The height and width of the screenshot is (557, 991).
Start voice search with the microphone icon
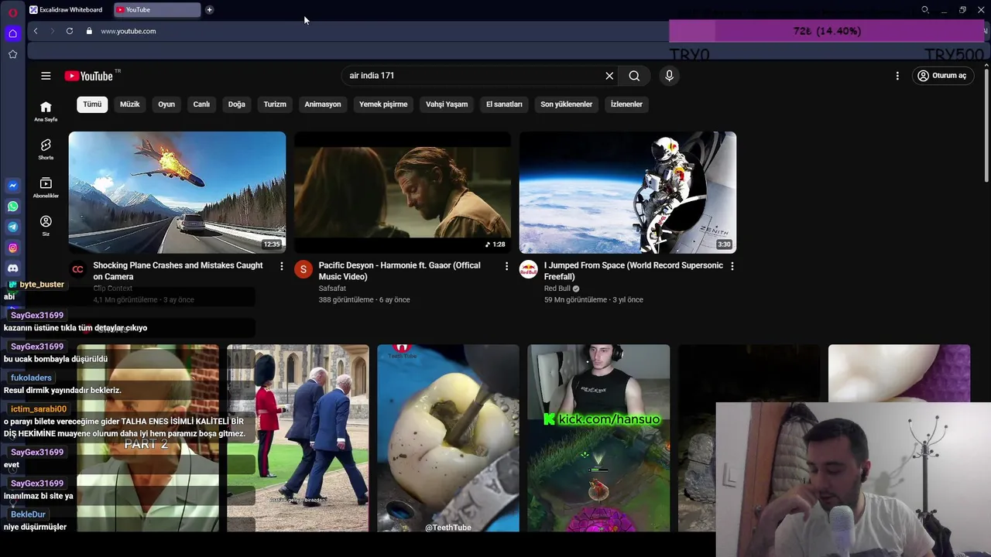point(670,76)
